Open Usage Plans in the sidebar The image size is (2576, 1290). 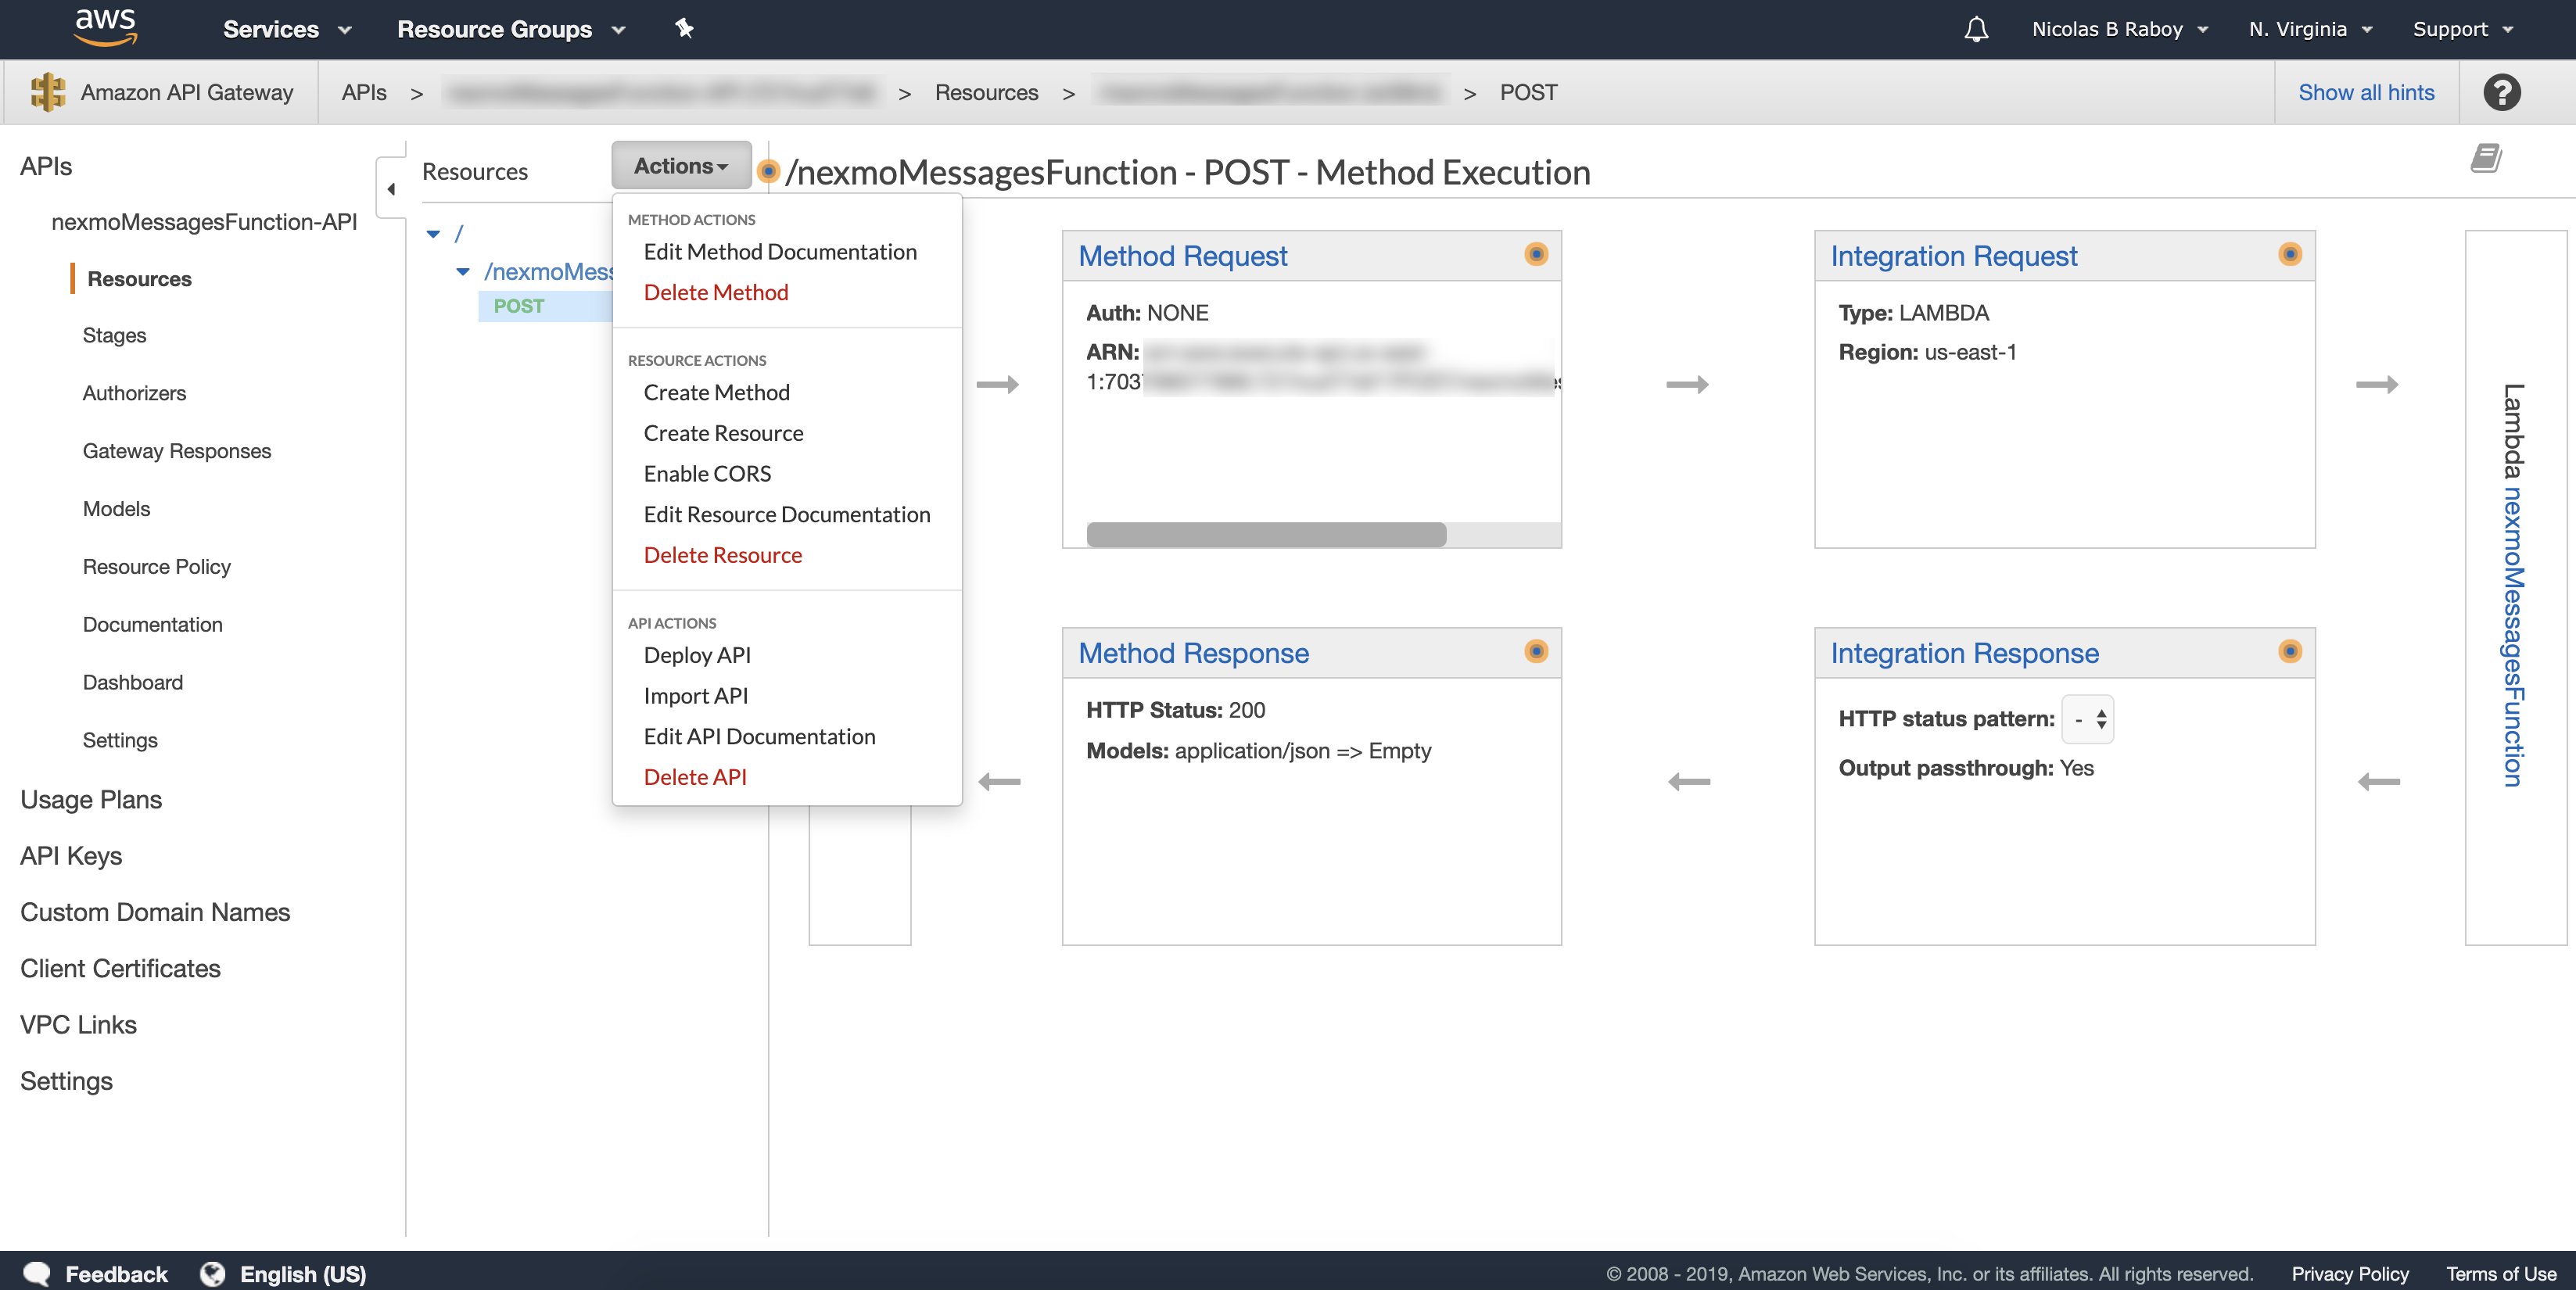[x=91, y=800]
